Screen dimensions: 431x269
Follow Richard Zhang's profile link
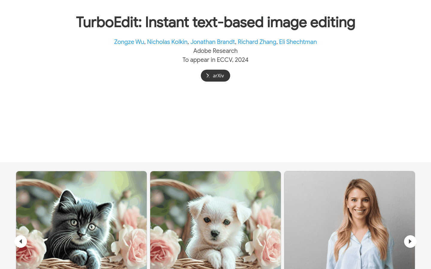click(257, 42)
